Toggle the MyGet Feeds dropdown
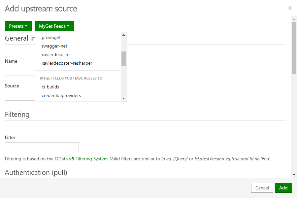The image size is (297, 198). (x=54, y=26)
